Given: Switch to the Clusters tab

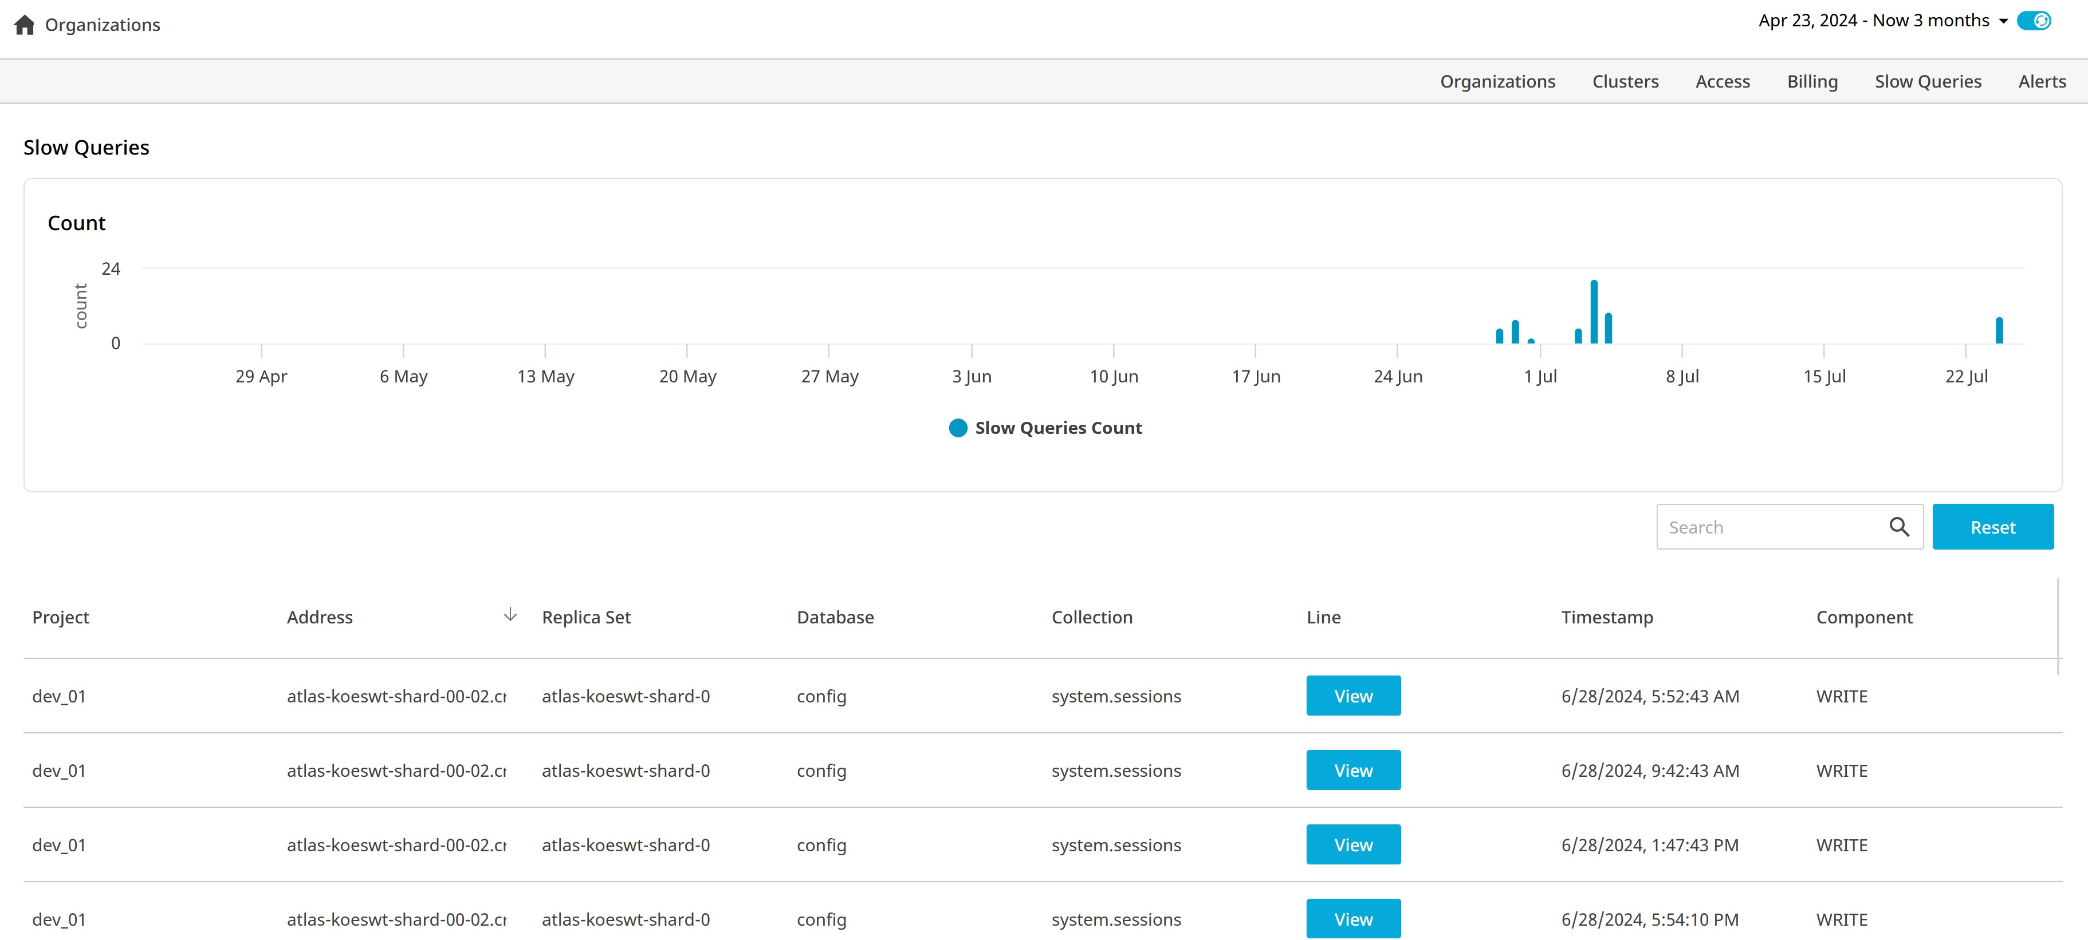Looking at the screenshot, I should [x=1625, y=81].
